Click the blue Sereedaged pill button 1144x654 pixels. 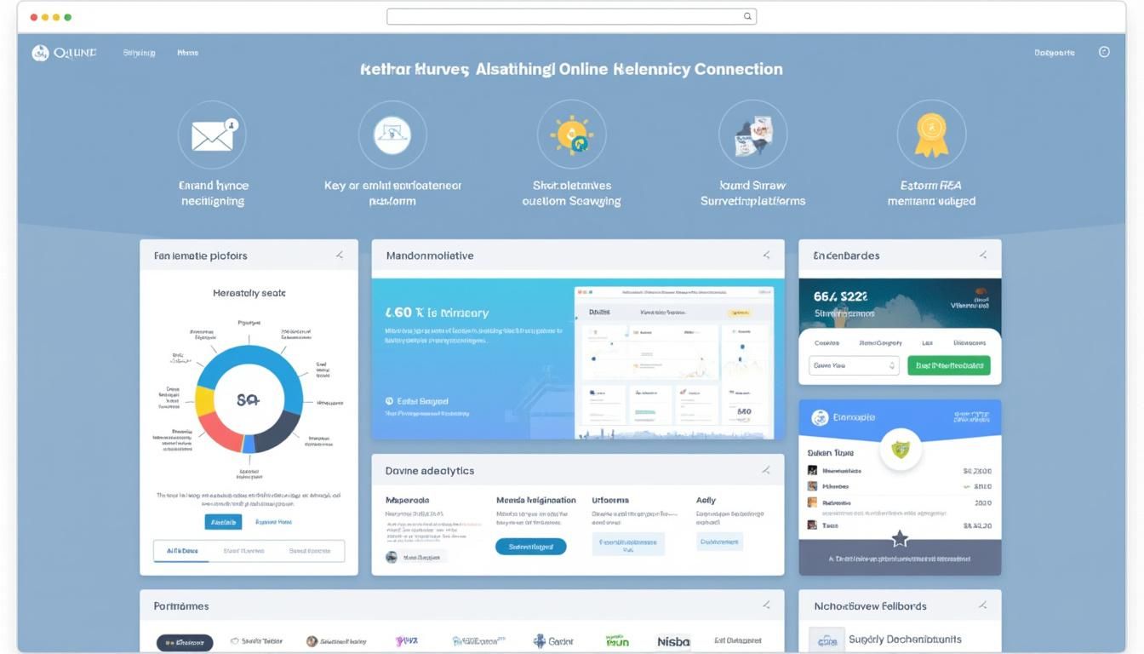[x=531, y=547]
